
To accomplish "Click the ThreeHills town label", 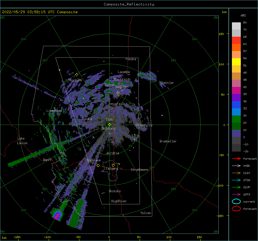I will pyautogui.click(x=144, y=125).
